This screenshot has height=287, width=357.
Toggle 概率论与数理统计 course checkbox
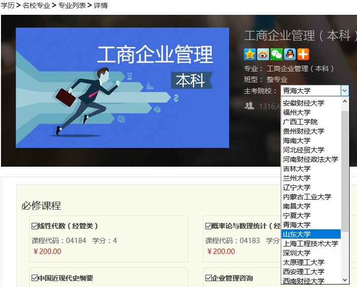[x=208, y=226]
